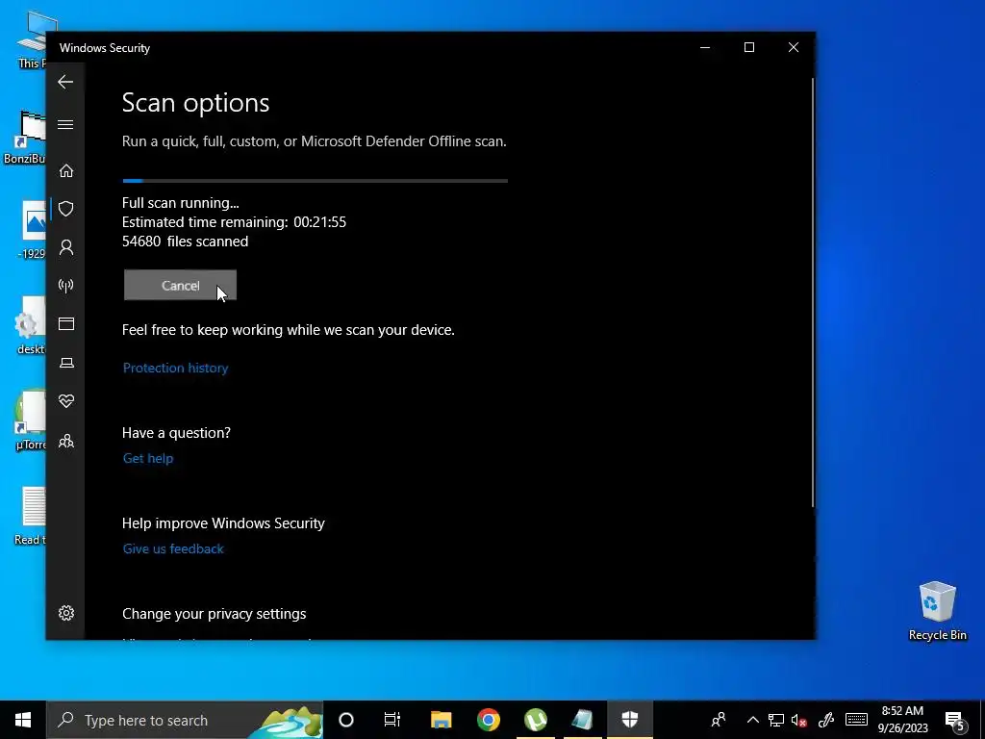Image resolution: width=985 pixels, height=739 pixels.
Task: Select Windows Security taskbar icon
Action: click(x=630, y=720)
